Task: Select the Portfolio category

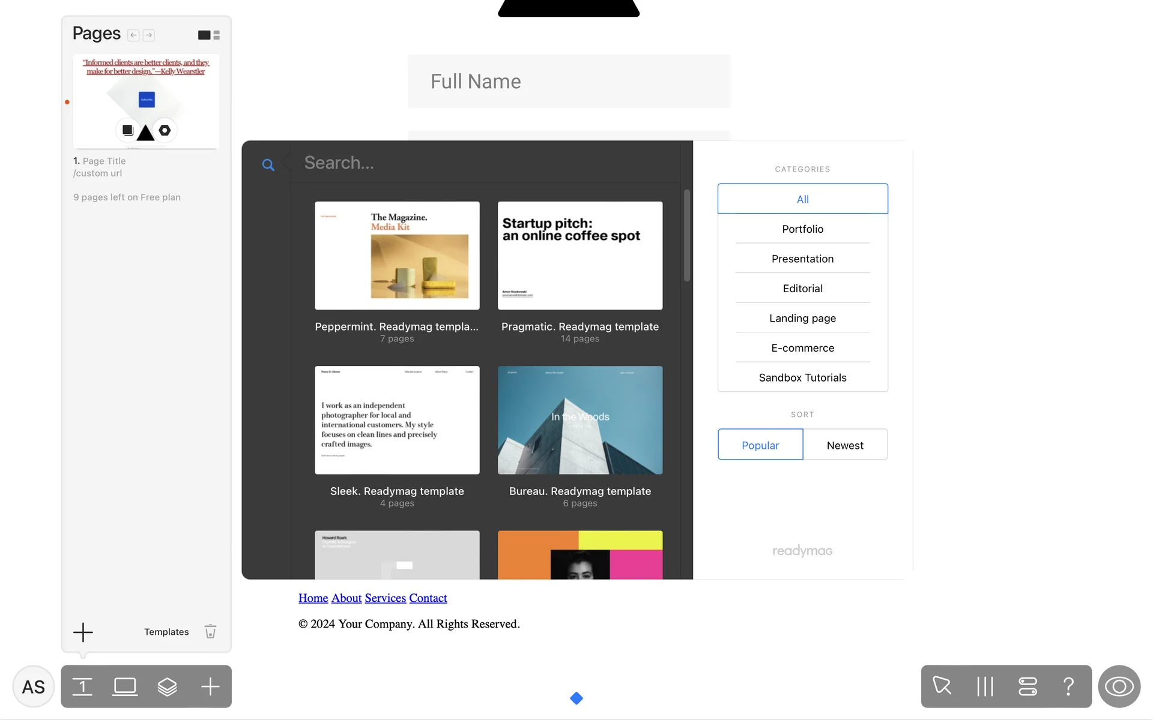Action: [x=802, y=229]
